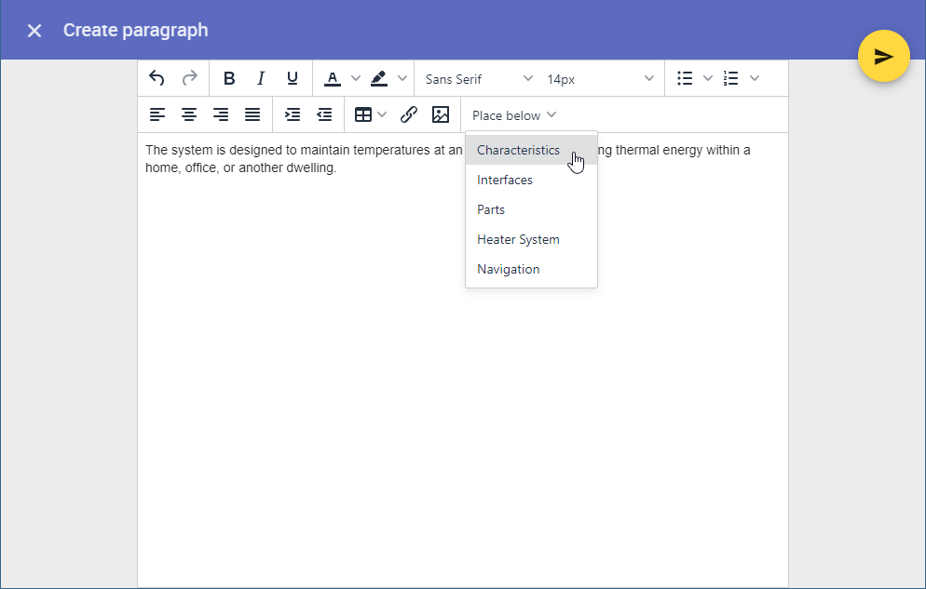The width and height of the screenshot is (926, 589).
Task: Insert a hyperlink
Action: pos(408,114)
